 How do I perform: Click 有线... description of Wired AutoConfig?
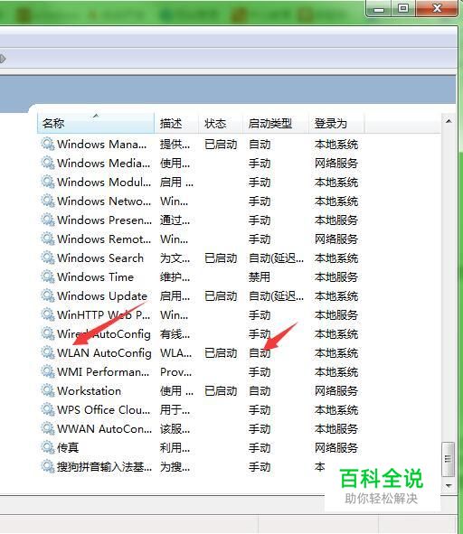(x=175, y=334)
